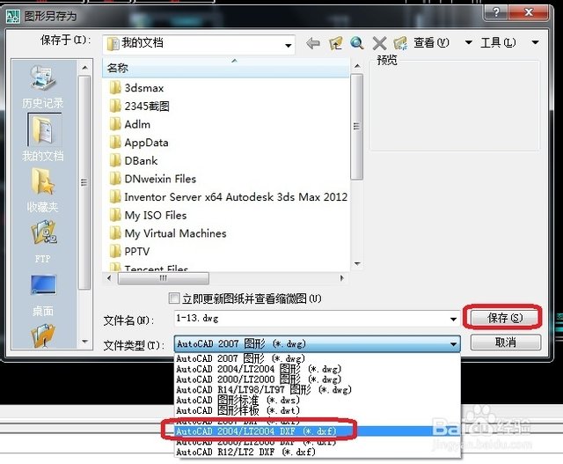Click sidebar places scrollbar thumb
Viewport: 563px width, 464px height.
tap(84, 182)
